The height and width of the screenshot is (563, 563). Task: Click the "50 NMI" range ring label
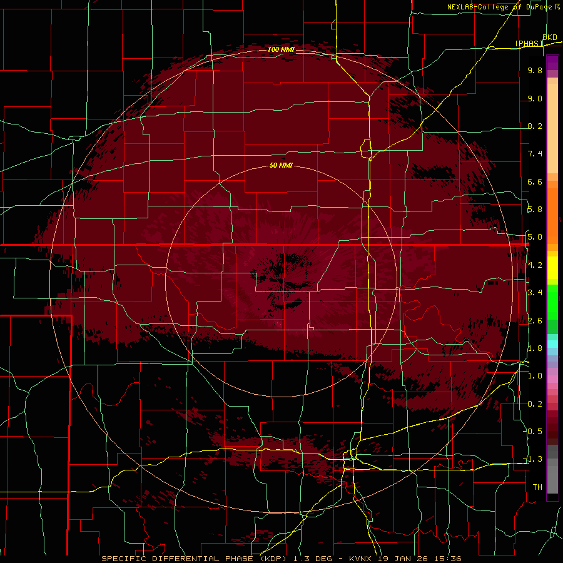[x=281, y=165]
